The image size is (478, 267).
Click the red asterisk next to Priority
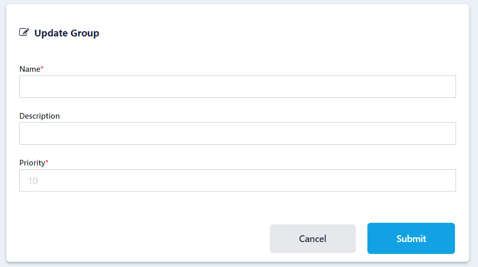[47, 162]
